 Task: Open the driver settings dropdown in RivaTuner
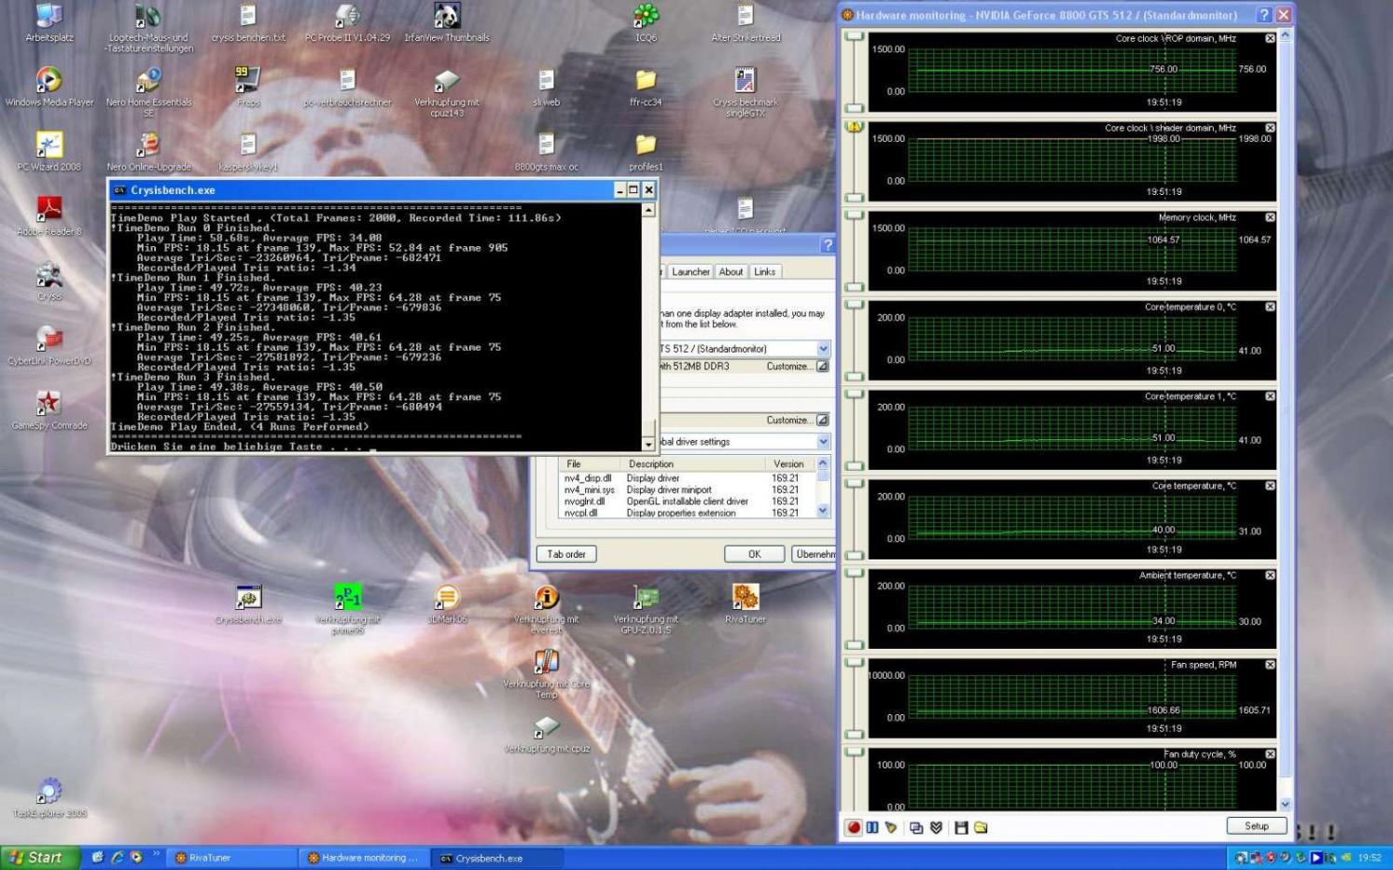click(823, 442)
